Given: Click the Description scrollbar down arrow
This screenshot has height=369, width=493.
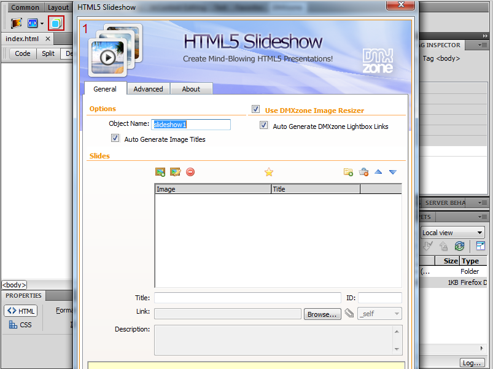Looking at the screenshot, I should [397, 349].
